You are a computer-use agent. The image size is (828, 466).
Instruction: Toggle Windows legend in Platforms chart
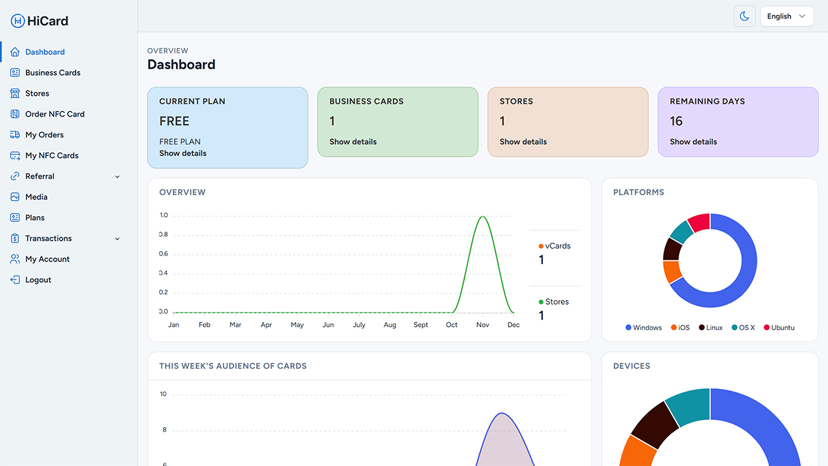(x=644, y=327)
